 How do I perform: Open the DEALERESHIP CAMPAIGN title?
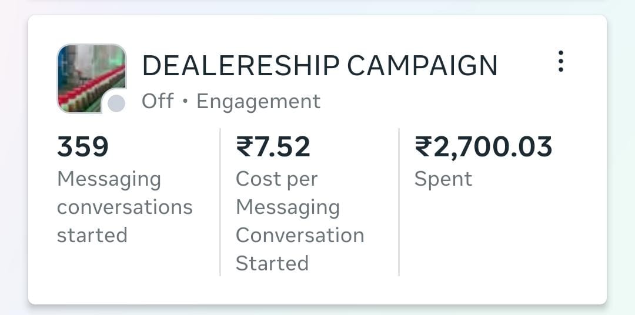pyautogui.click(x=319, y=66)
